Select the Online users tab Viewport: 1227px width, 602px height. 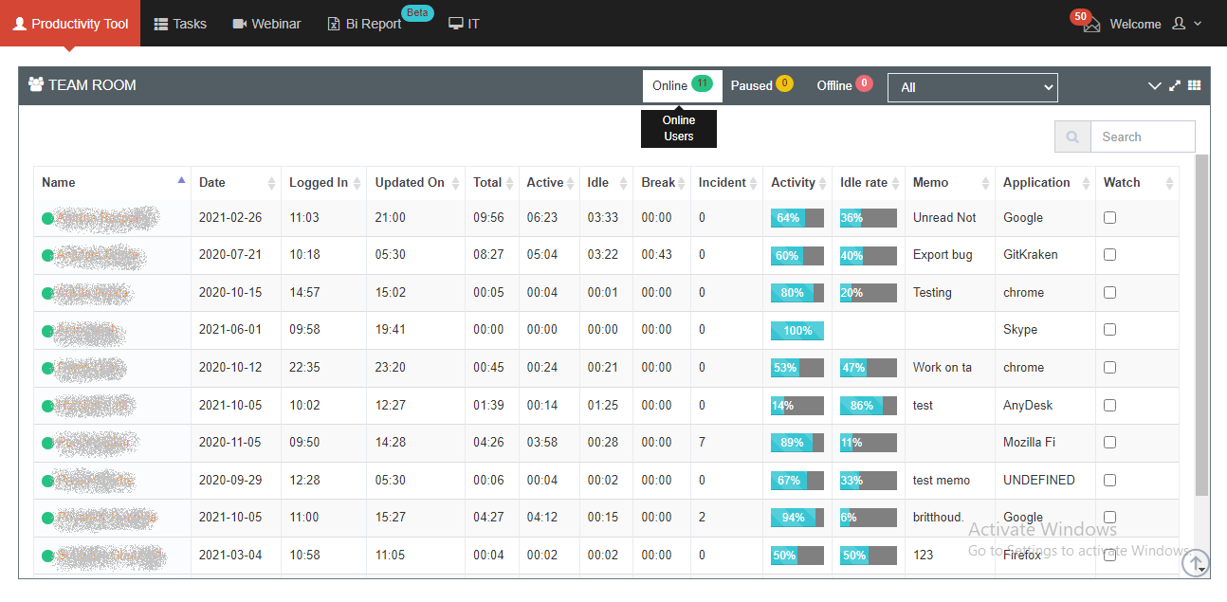point(683,85)
